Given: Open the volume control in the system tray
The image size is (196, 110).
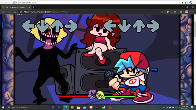Looking at the screenshot, I should (179, 107).
